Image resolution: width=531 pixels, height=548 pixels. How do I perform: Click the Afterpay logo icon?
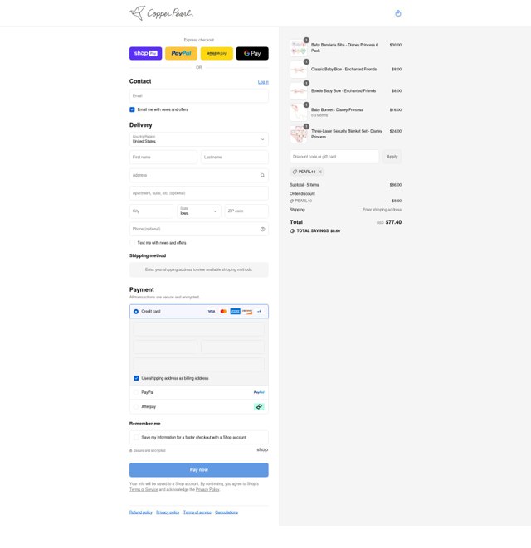point(259,407)
